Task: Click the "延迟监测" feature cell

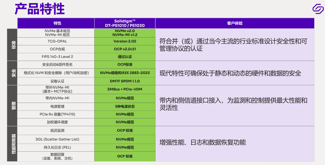Action: [x=56, y=131]
